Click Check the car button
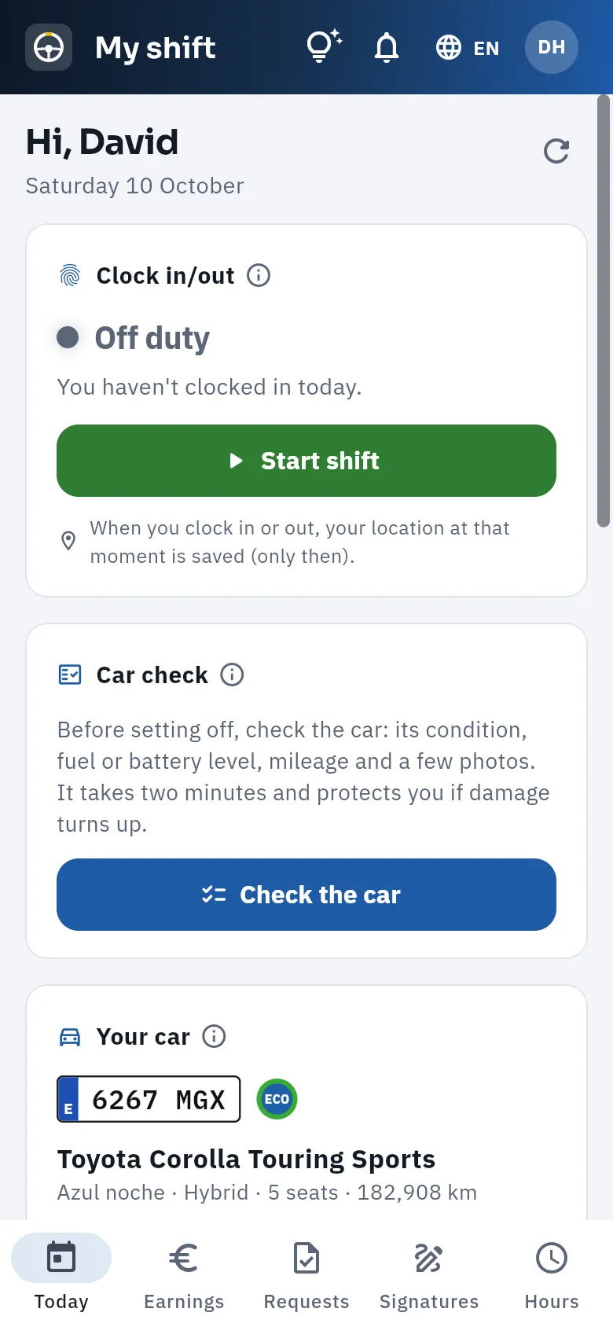The image size is (613, 1327). (306, 895)
